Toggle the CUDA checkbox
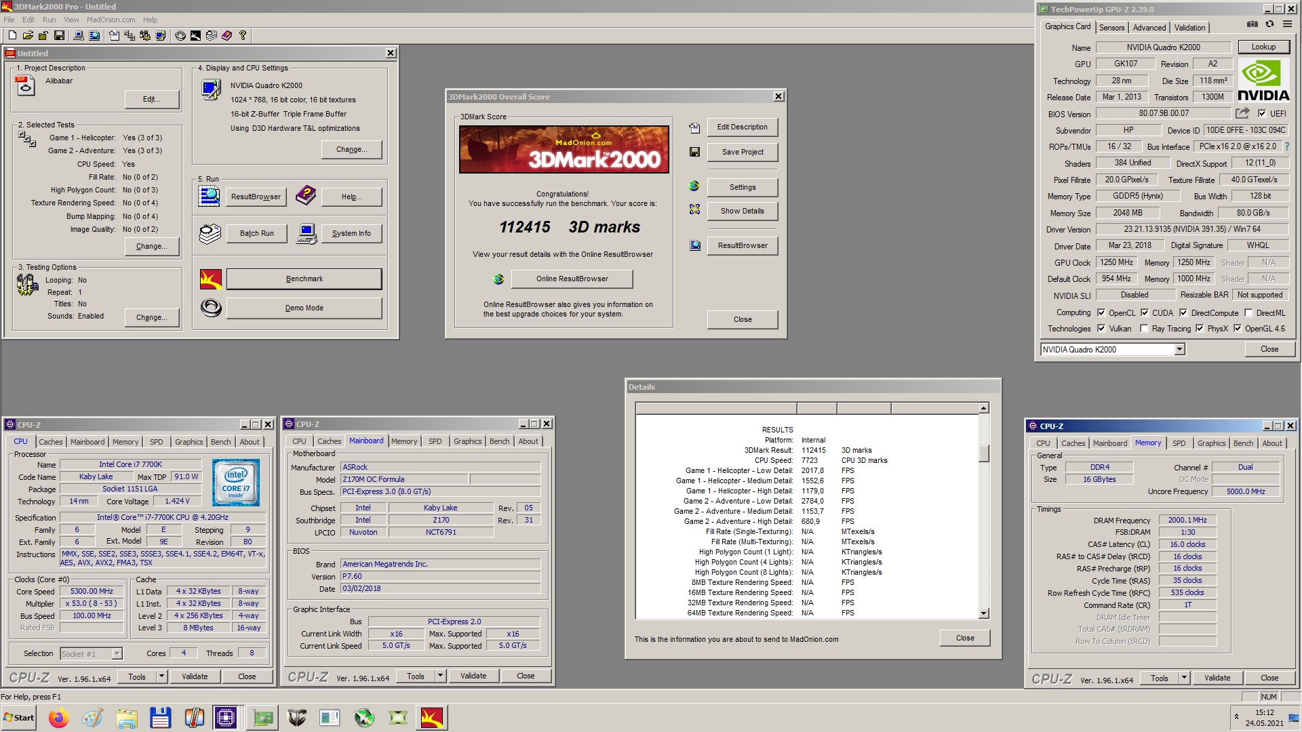 1145,312
